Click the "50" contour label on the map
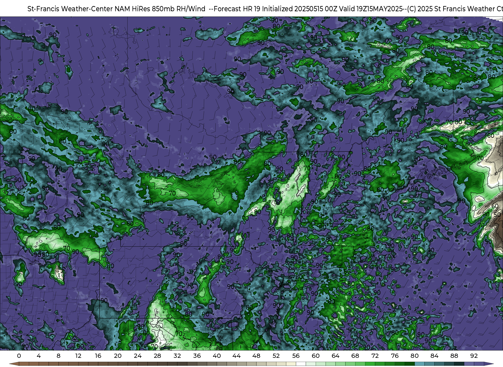The image size is (503, 367). tap(497, 215)
